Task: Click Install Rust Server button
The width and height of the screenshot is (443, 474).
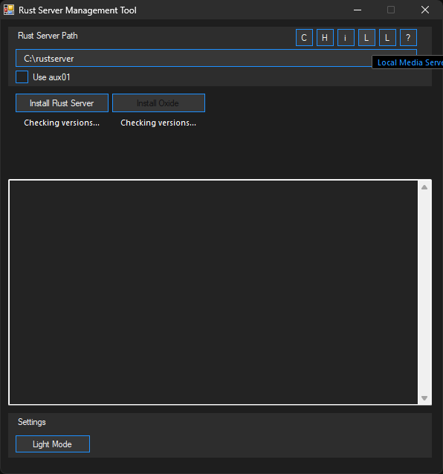Action: (62, 103)
